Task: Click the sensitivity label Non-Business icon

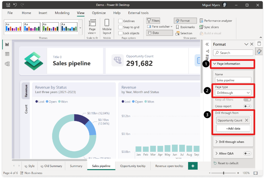Action: pyautogui.click(x=22, y=173)
